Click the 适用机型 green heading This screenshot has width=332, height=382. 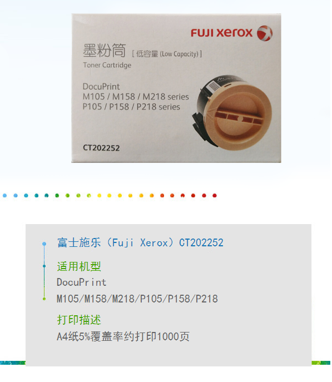[x=79, y=266]
